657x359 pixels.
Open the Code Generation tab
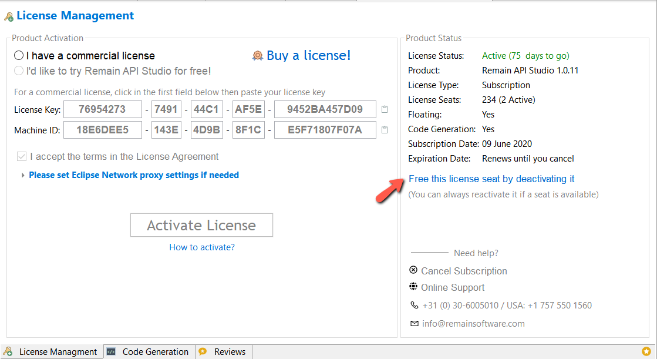coord(149,351)
